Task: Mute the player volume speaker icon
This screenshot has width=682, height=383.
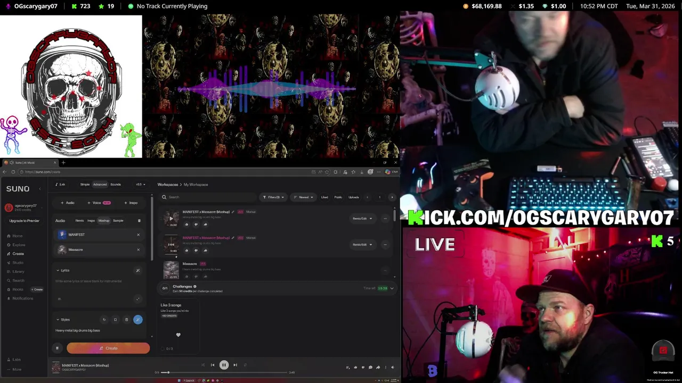Action: coord(393,367)
